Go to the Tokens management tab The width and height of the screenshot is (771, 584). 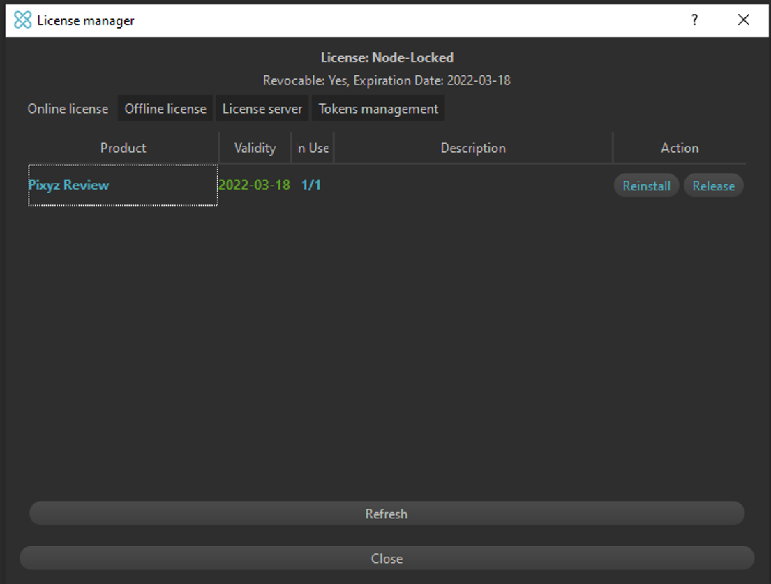tap(378, 109)
